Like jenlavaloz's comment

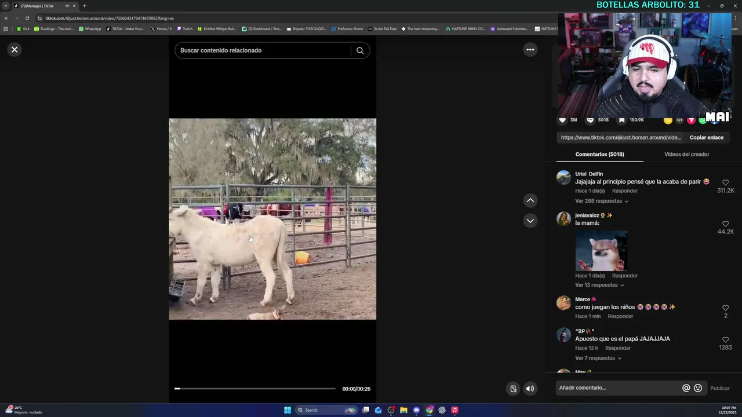pos(725,224)
